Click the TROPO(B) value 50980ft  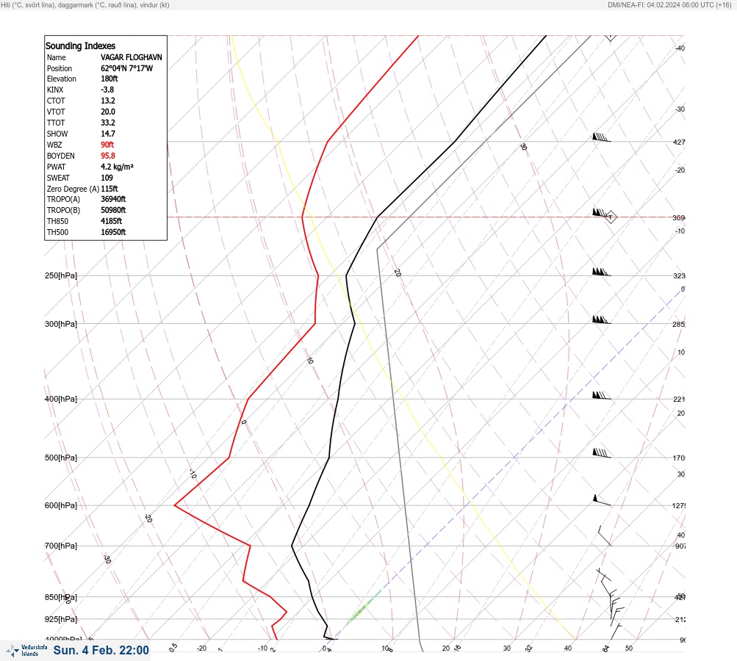[113, 210]
